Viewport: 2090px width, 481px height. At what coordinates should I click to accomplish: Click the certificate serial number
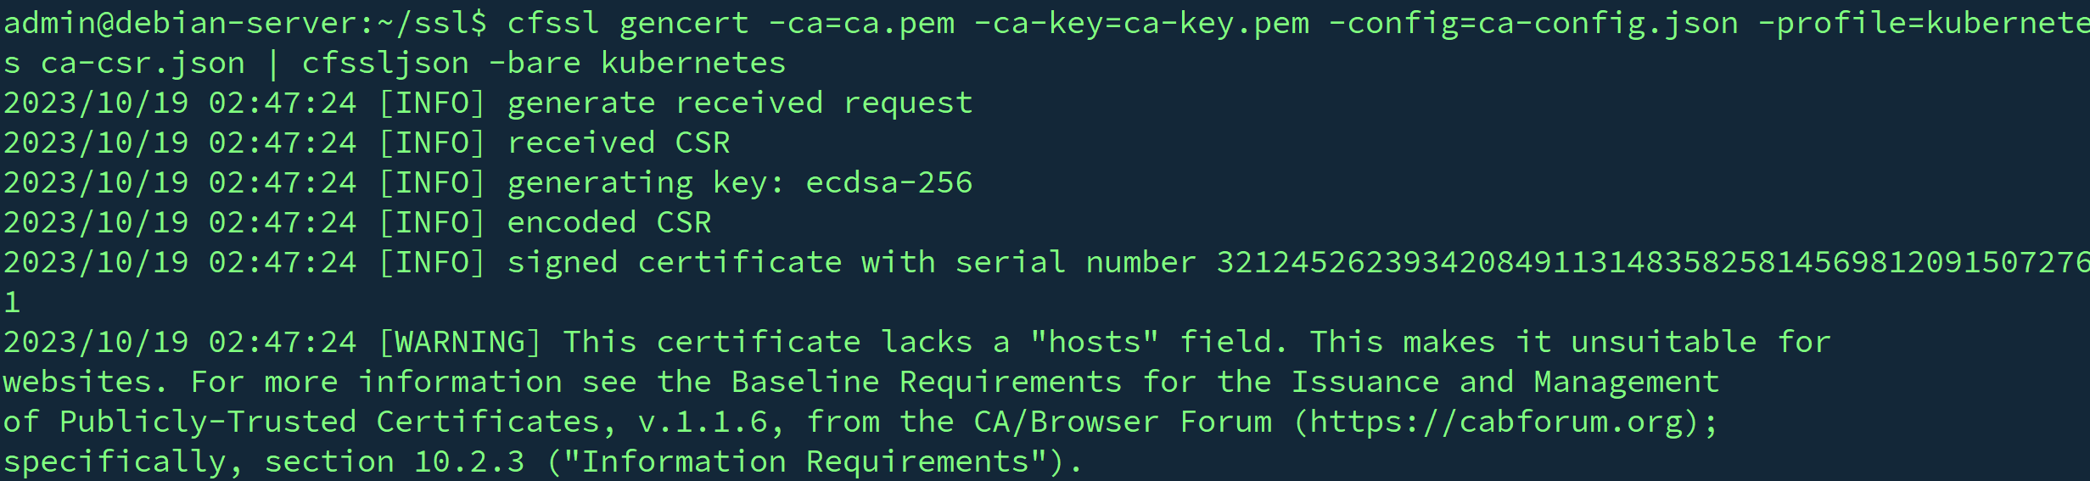[1650, 262]
